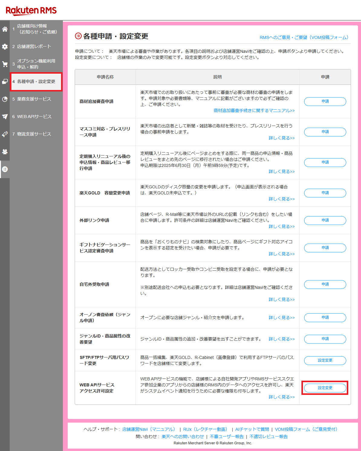Image resolution: width=361 pixels, height=451 pixels.
Task: Click the 説明 column header
Action: (217, 77)
